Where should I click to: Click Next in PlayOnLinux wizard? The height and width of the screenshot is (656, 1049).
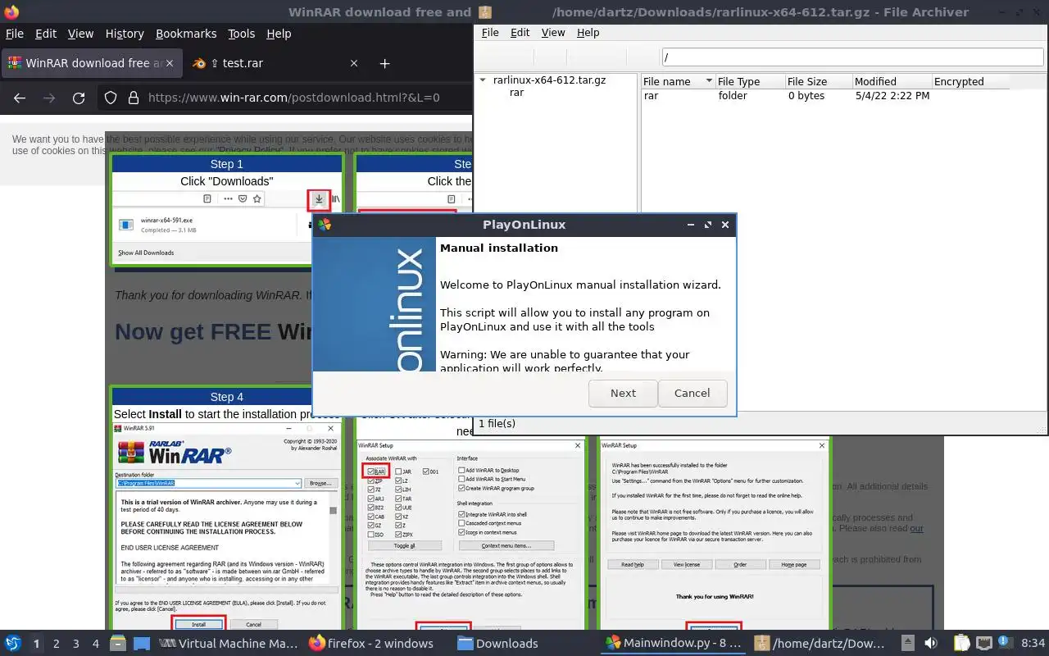(x=623, y=393)
